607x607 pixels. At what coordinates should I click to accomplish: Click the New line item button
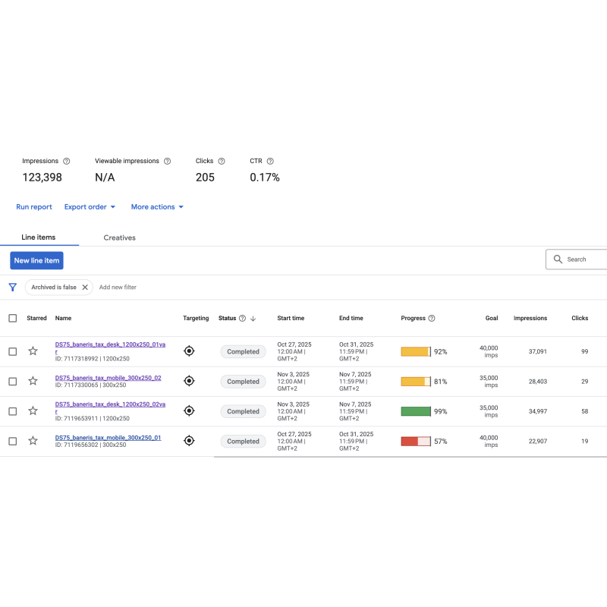coord(36,260)
